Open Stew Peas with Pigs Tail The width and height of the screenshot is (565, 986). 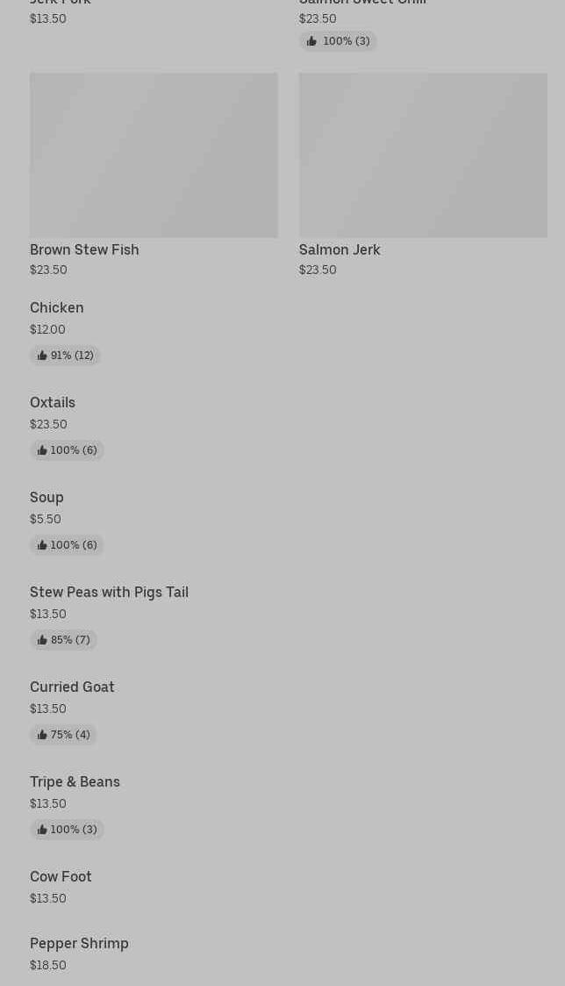[109, 592]
